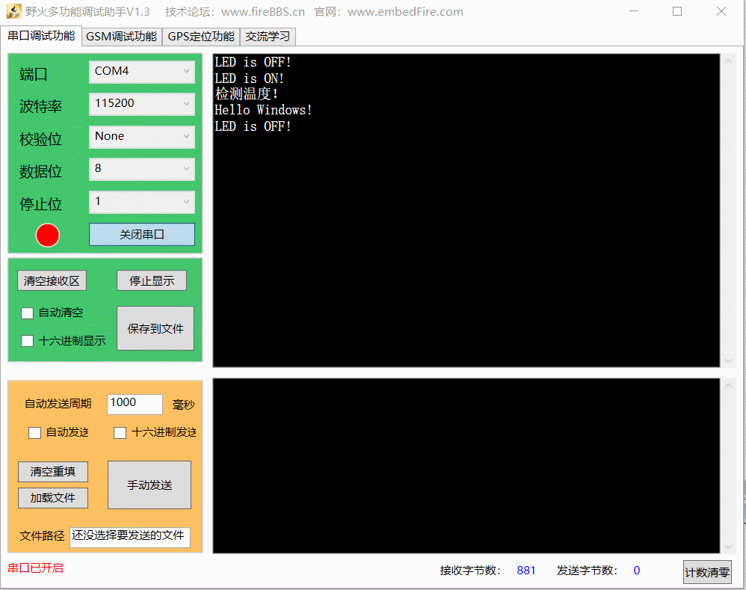The width and height of the screenshot is (746, 590).
Task: Click the 关闭串口 button
Action: click(x=142, y=235)
